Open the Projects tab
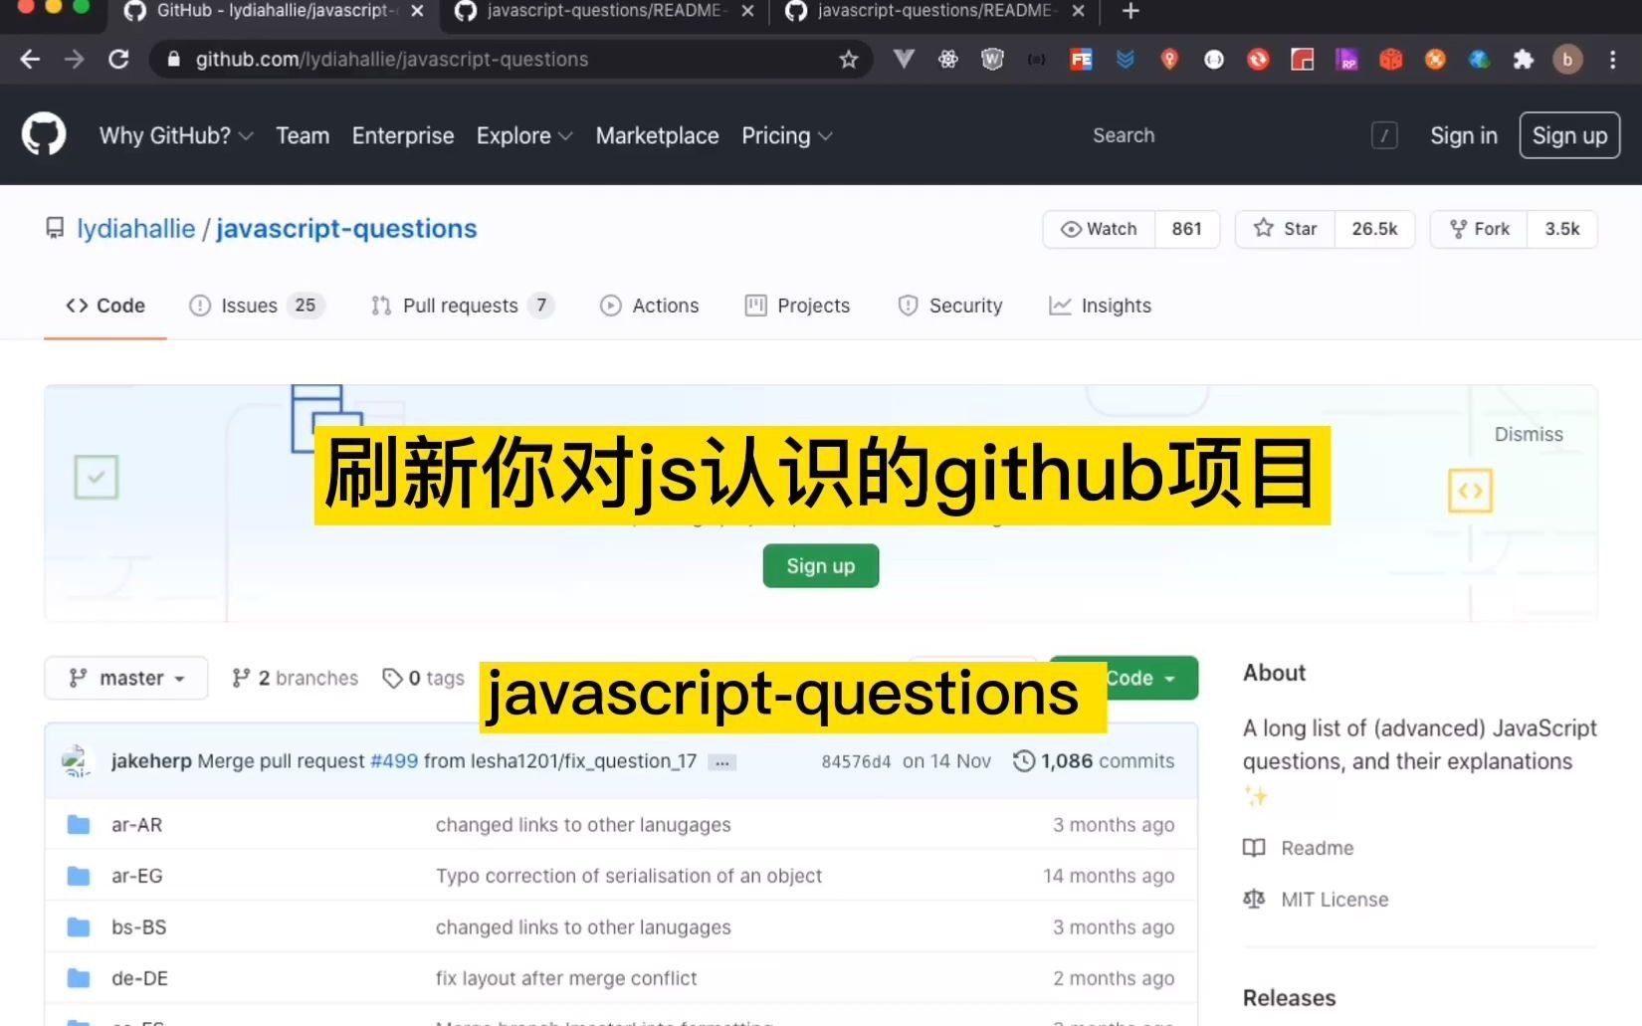The image size is (1642, 1026). [x=797, y=306]
